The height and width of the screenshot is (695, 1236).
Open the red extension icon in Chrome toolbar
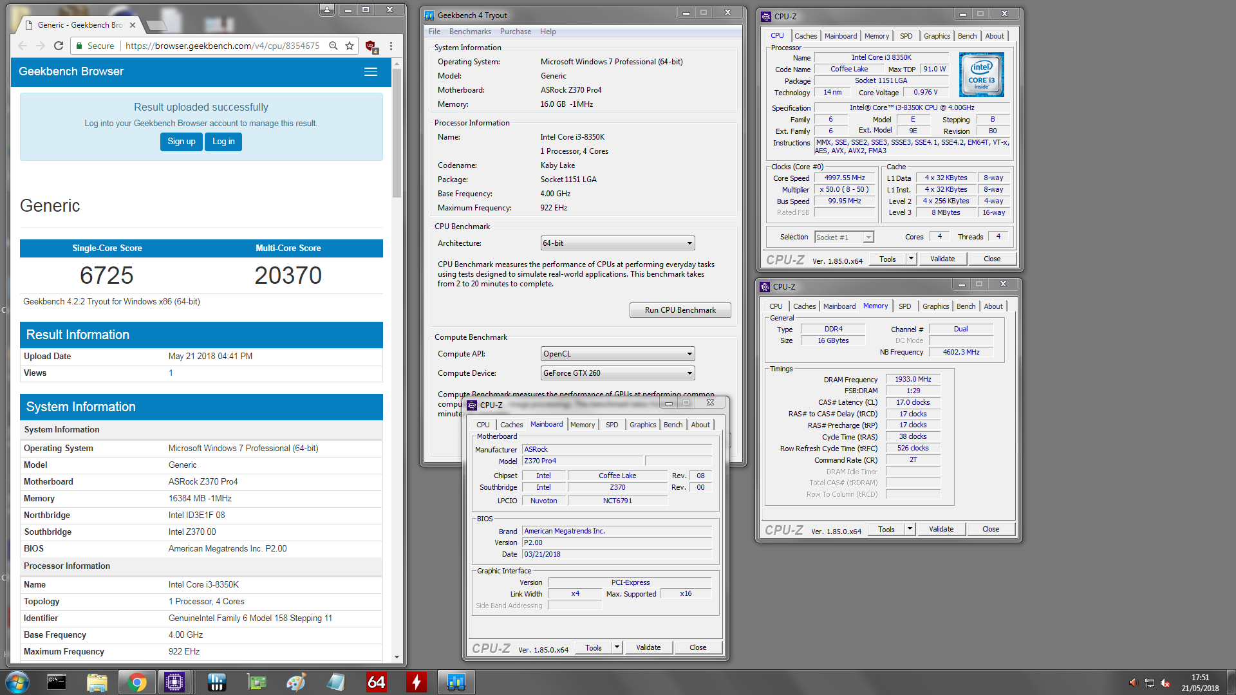371,46
